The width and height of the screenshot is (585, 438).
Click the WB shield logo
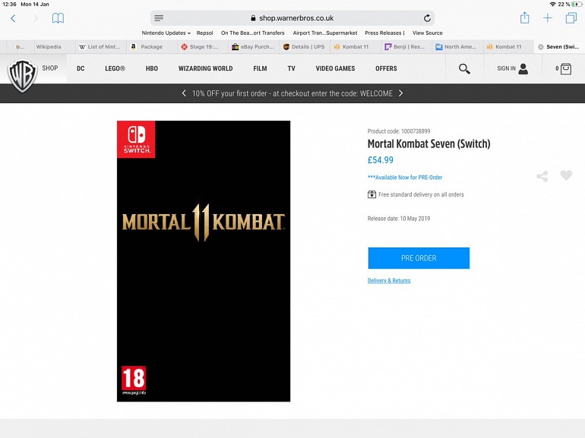pyautogui.click(x=22, y=74)
